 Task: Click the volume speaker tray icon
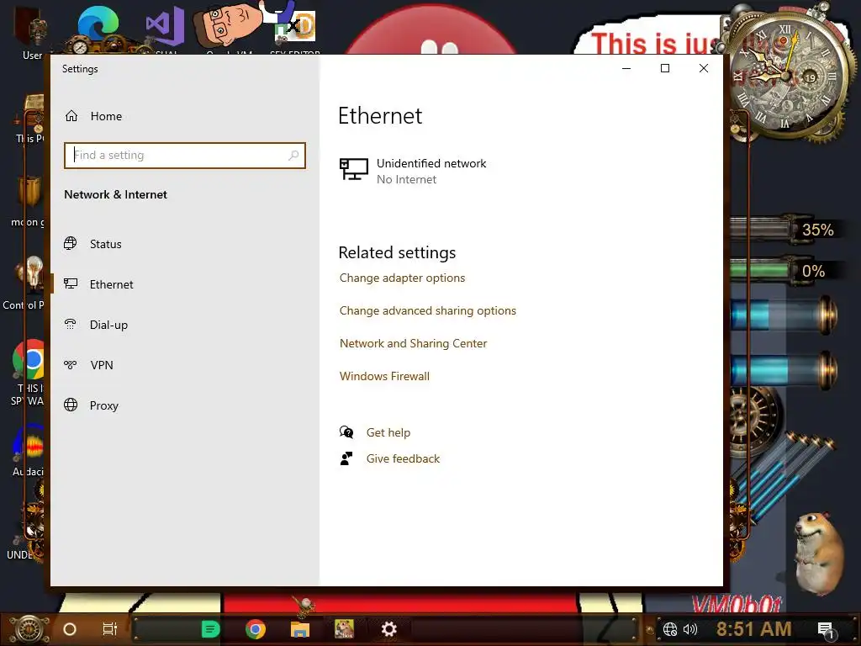coord(690,629)
